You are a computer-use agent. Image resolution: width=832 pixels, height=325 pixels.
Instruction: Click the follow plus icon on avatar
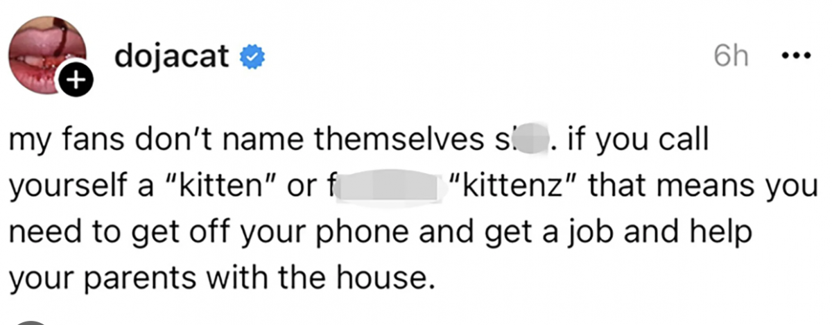click(x=77, y=81)
